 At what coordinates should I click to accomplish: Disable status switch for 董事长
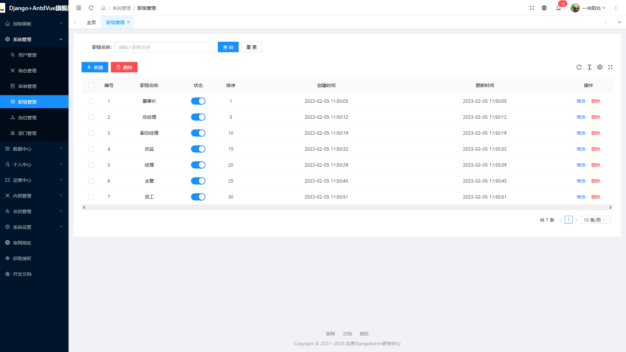click(x=198, y=101)
